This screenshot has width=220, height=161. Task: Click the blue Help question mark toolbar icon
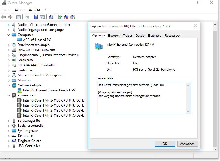[x=36, y=17]
